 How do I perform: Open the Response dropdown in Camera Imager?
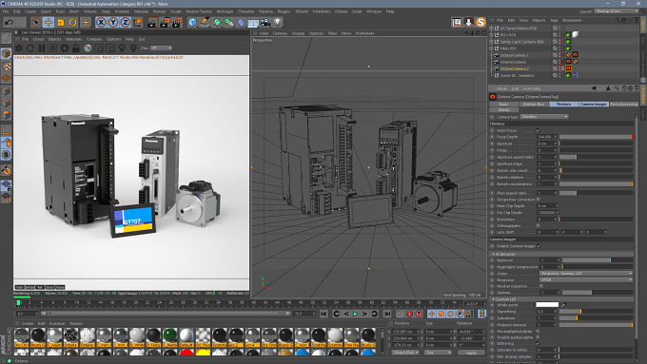coord(586,280)
